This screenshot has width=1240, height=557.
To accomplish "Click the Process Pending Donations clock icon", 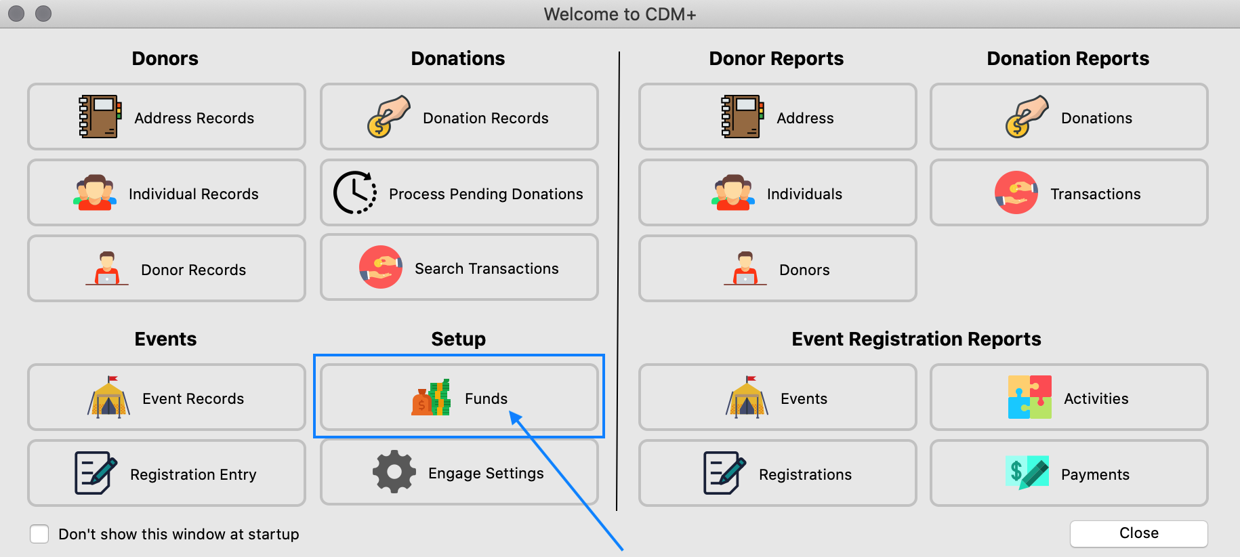I will point(355,192).
